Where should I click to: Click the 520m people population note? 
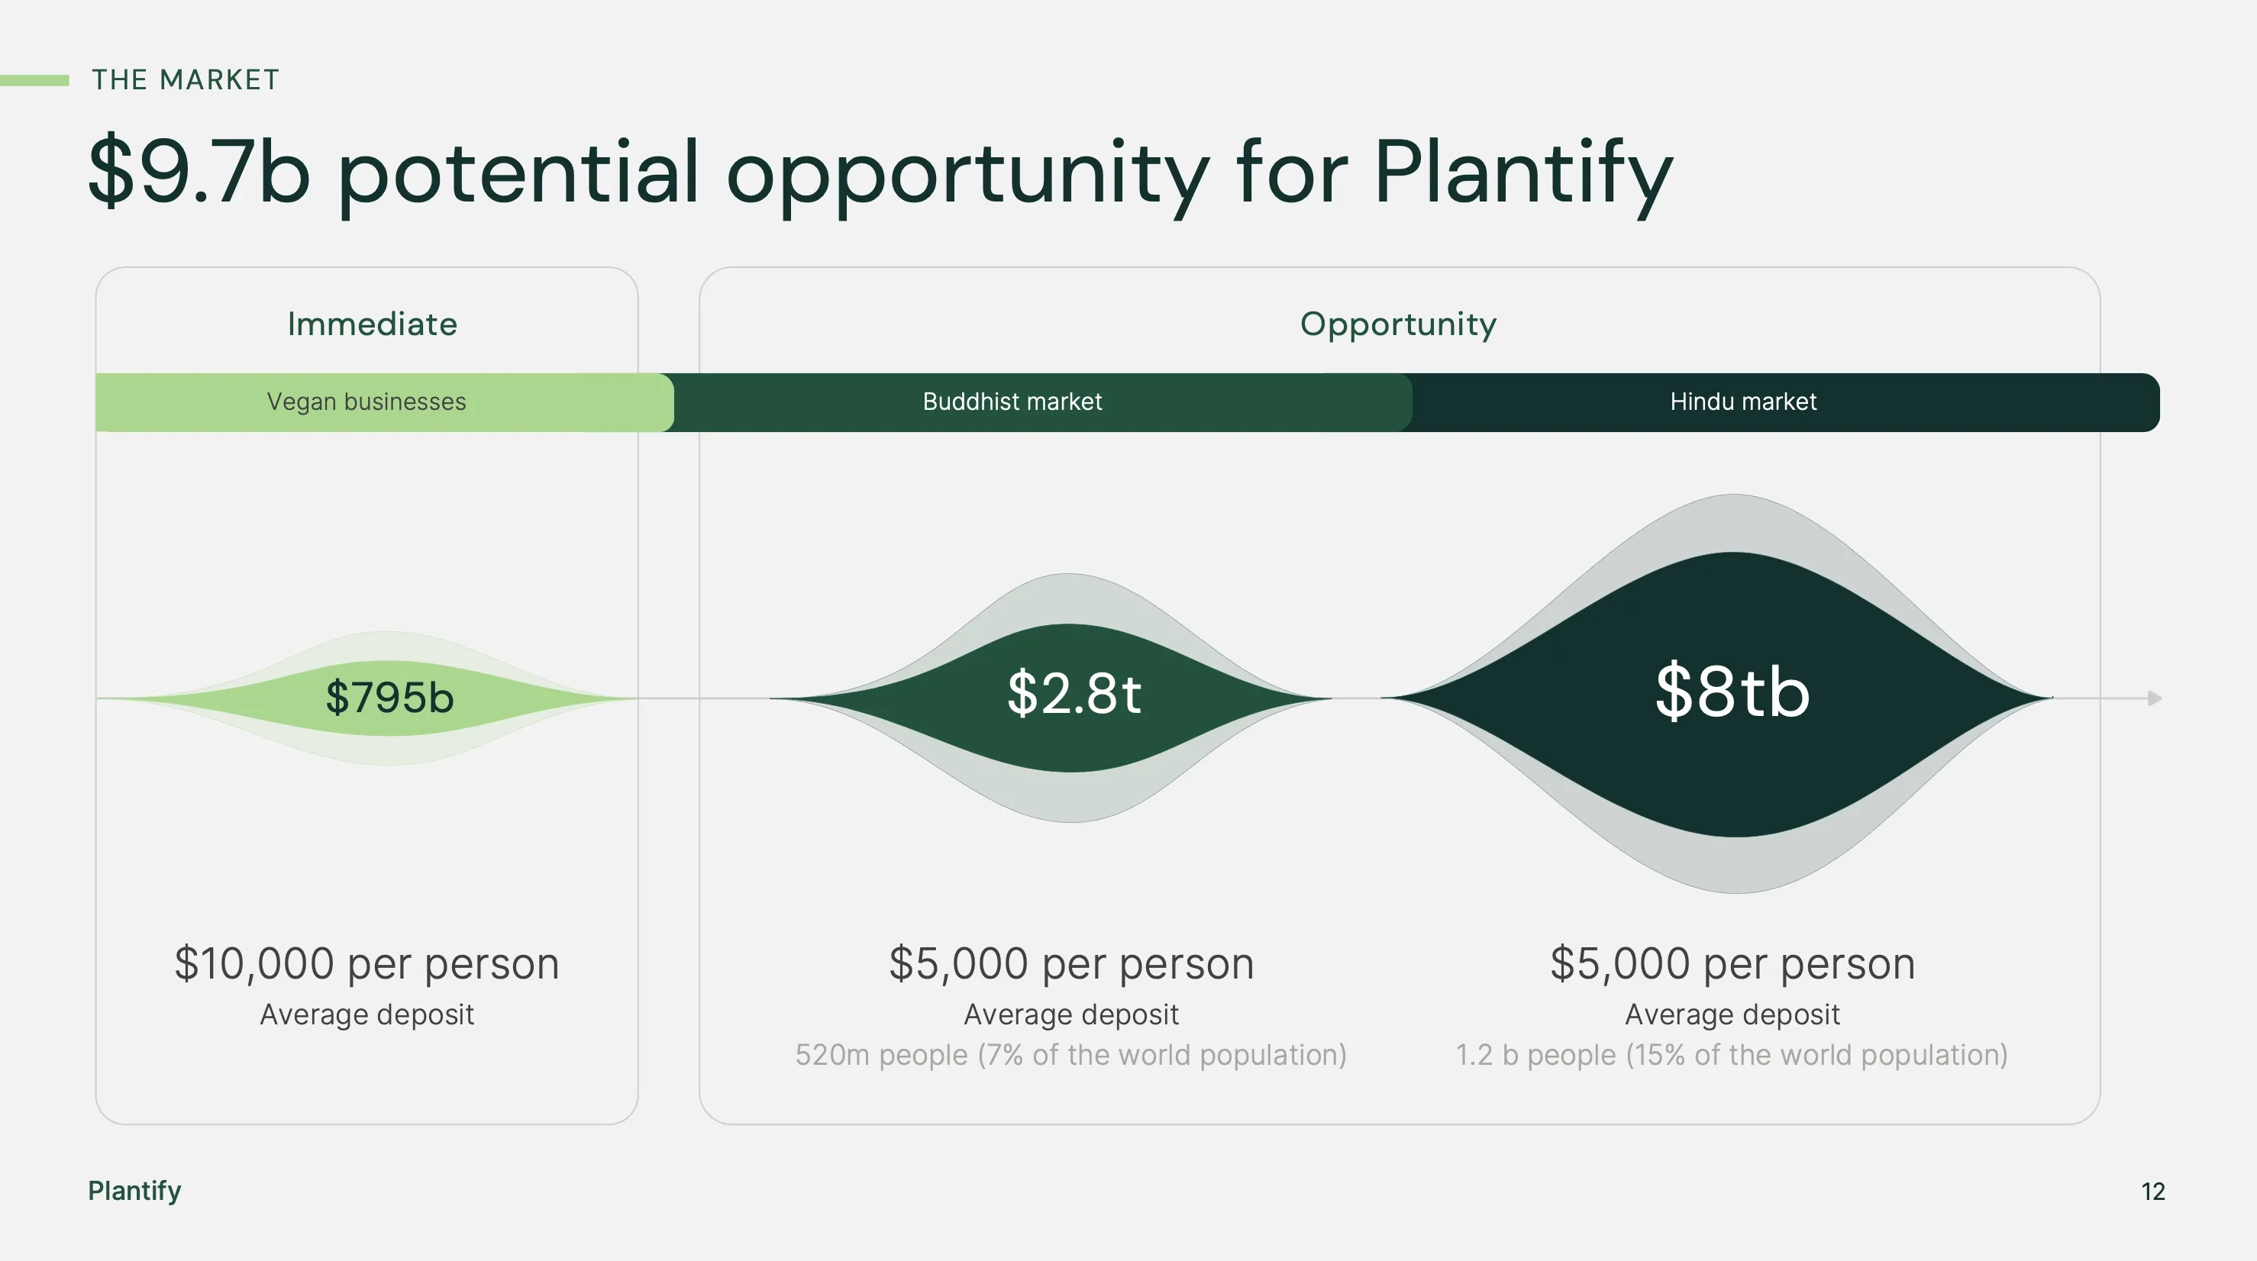1070,1055
